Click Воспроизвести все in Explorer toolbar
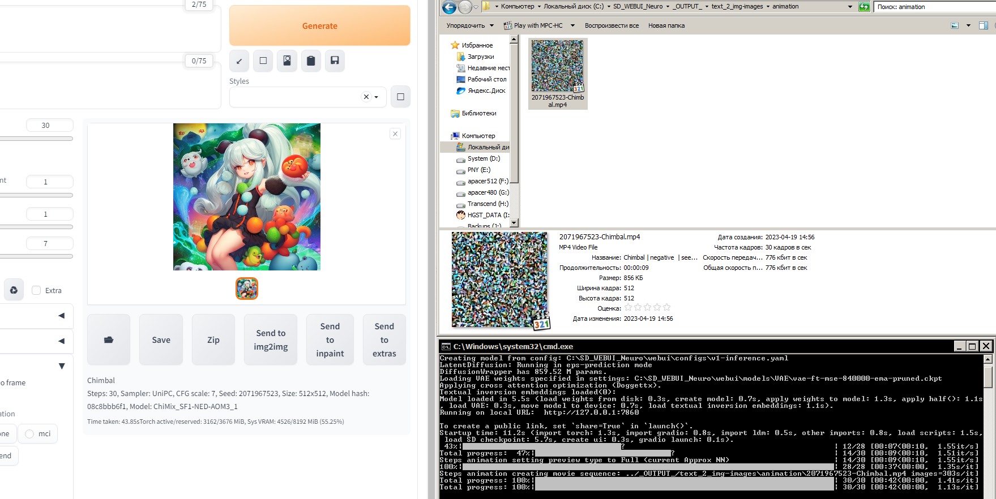The width and height of the screenshot is (996, 499). 612,25
